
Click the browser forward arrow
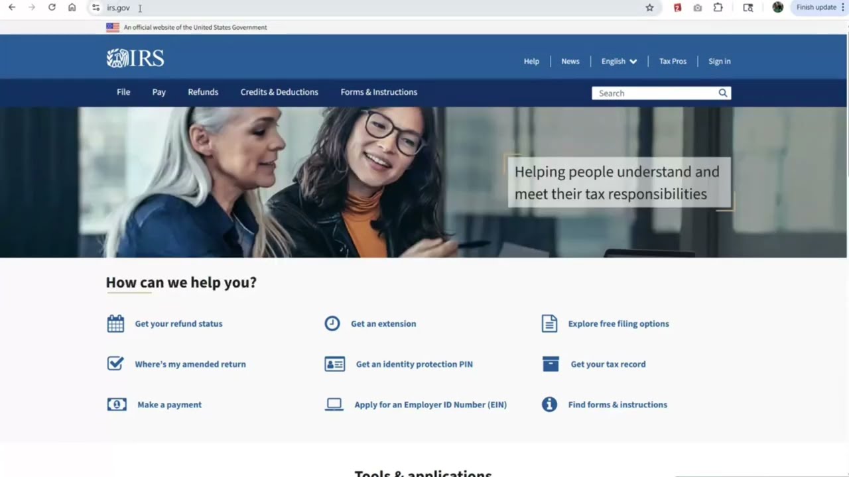point(32,7)
